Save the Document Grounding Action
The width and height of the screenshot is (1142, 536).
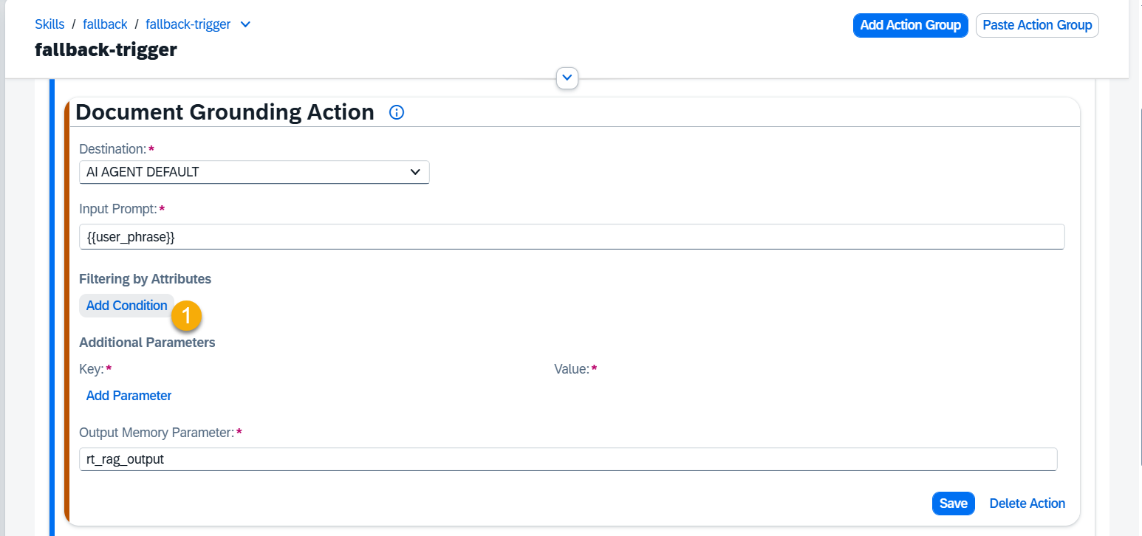coord(953,504)
